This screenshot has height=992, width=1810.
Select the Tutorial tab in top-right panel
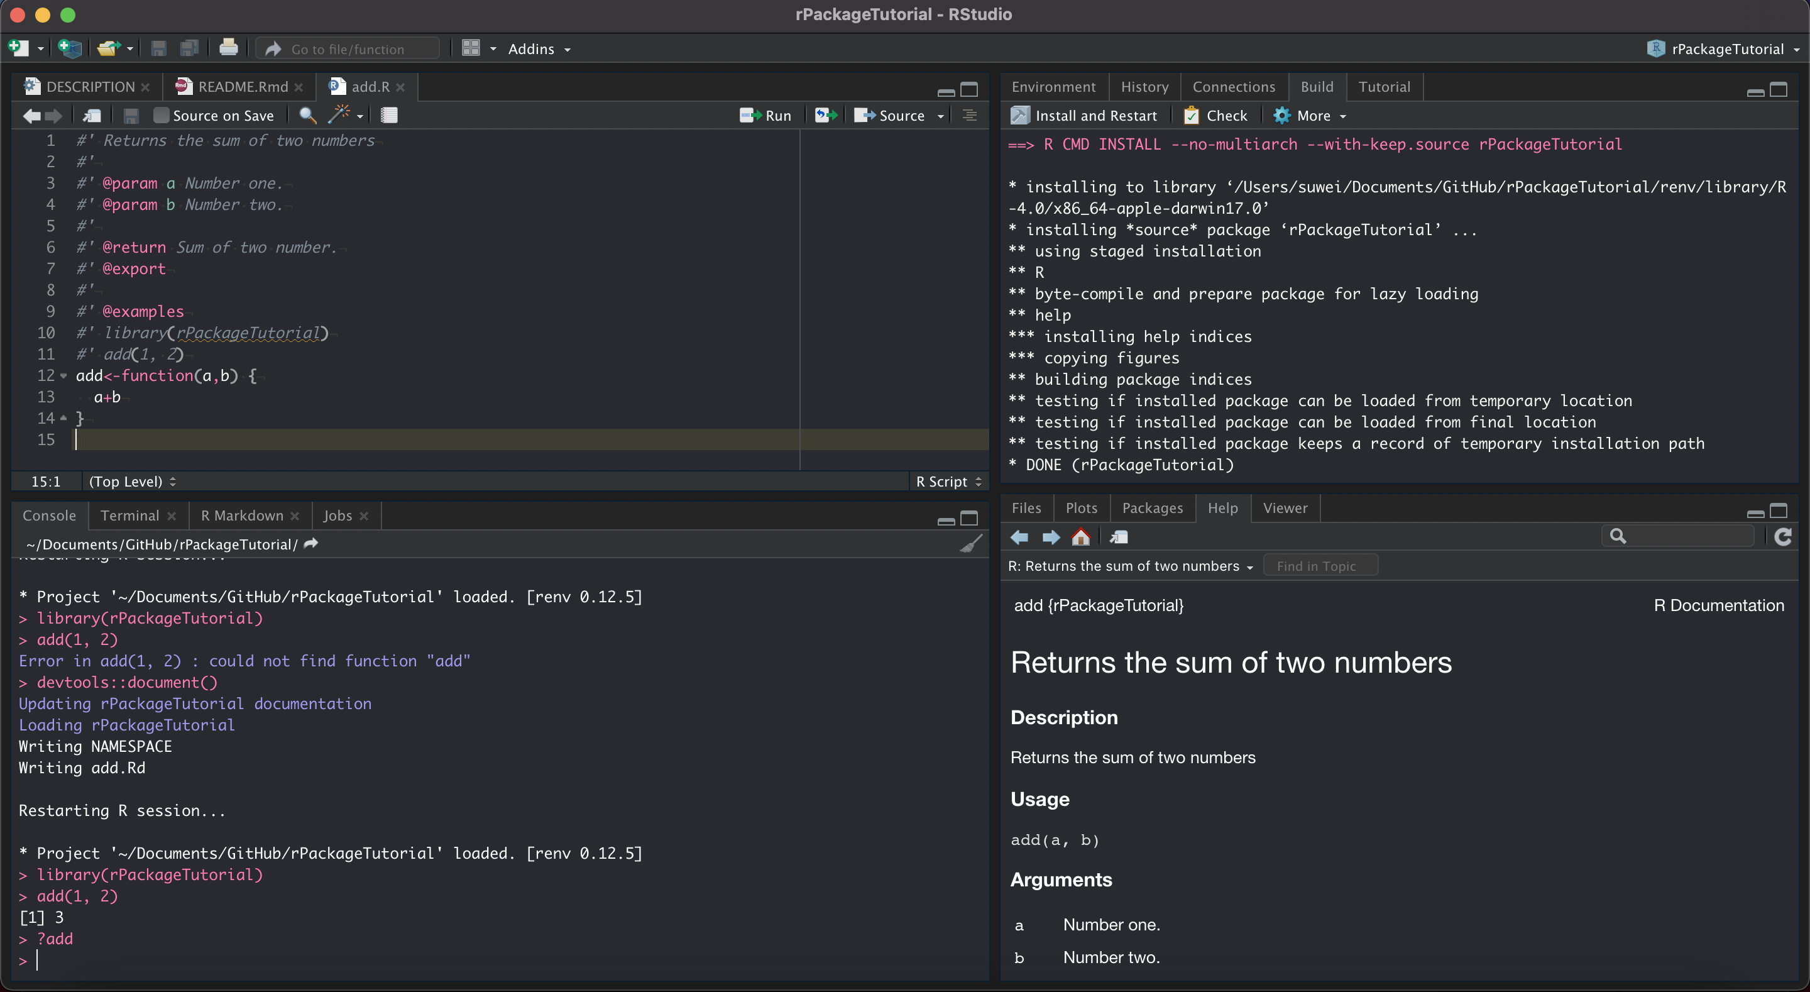1384,85
